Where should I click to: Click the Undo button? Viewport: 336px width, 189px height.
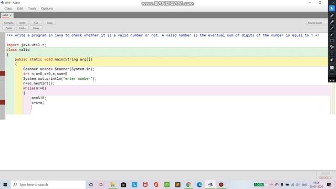coord(22,23)
